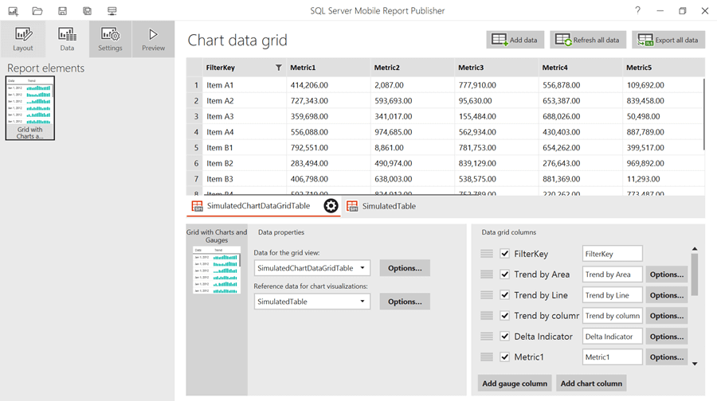Edit the FilterKey column name field

pos(613,254)
